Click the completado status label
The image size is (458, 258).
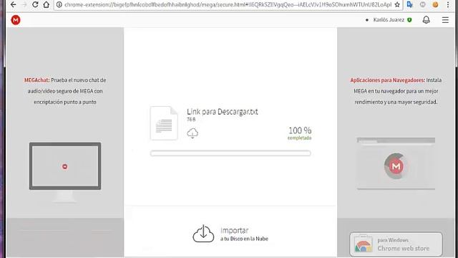point(299,138)
